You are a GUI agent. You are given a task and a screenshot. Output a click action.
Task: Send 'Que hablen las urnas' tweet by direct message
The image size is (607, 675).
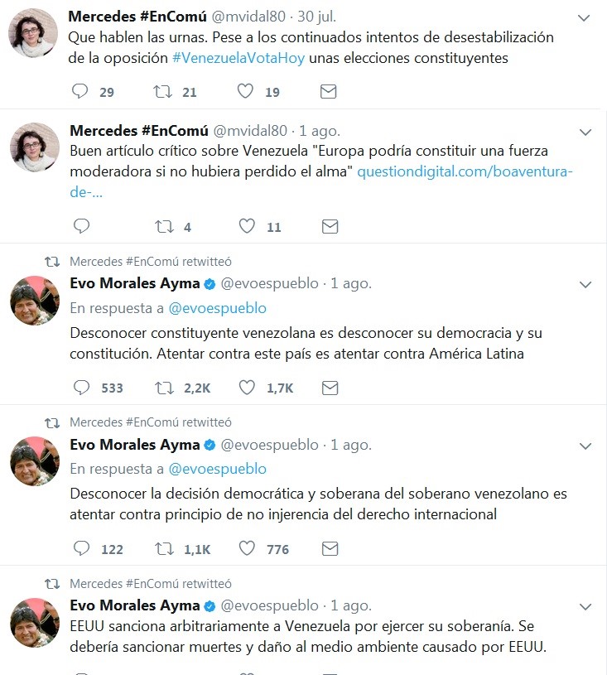click(329, 91)
